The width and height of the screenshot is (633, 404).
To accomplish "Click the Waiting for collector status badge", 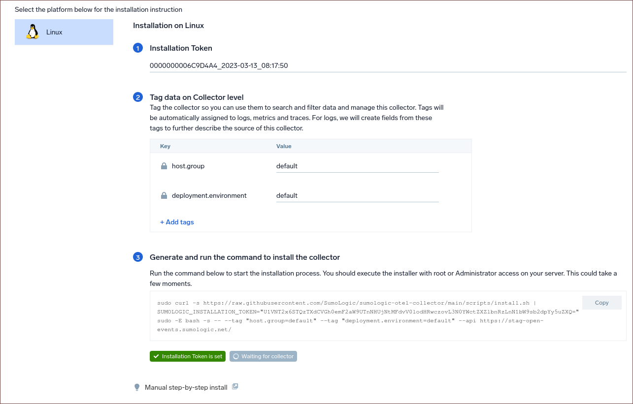I will (x=263, y=356).
